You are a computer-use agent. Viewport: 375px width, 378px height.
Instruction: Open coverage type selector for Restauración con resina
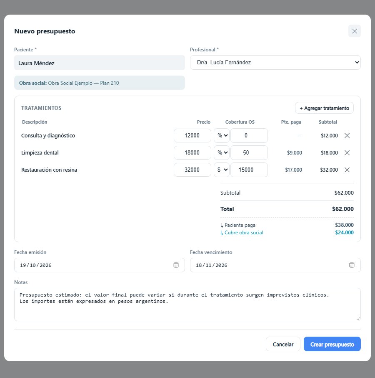coord(222,170)
